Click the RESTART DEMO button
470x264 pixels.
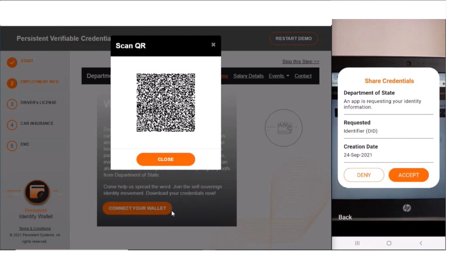point(294,38)
